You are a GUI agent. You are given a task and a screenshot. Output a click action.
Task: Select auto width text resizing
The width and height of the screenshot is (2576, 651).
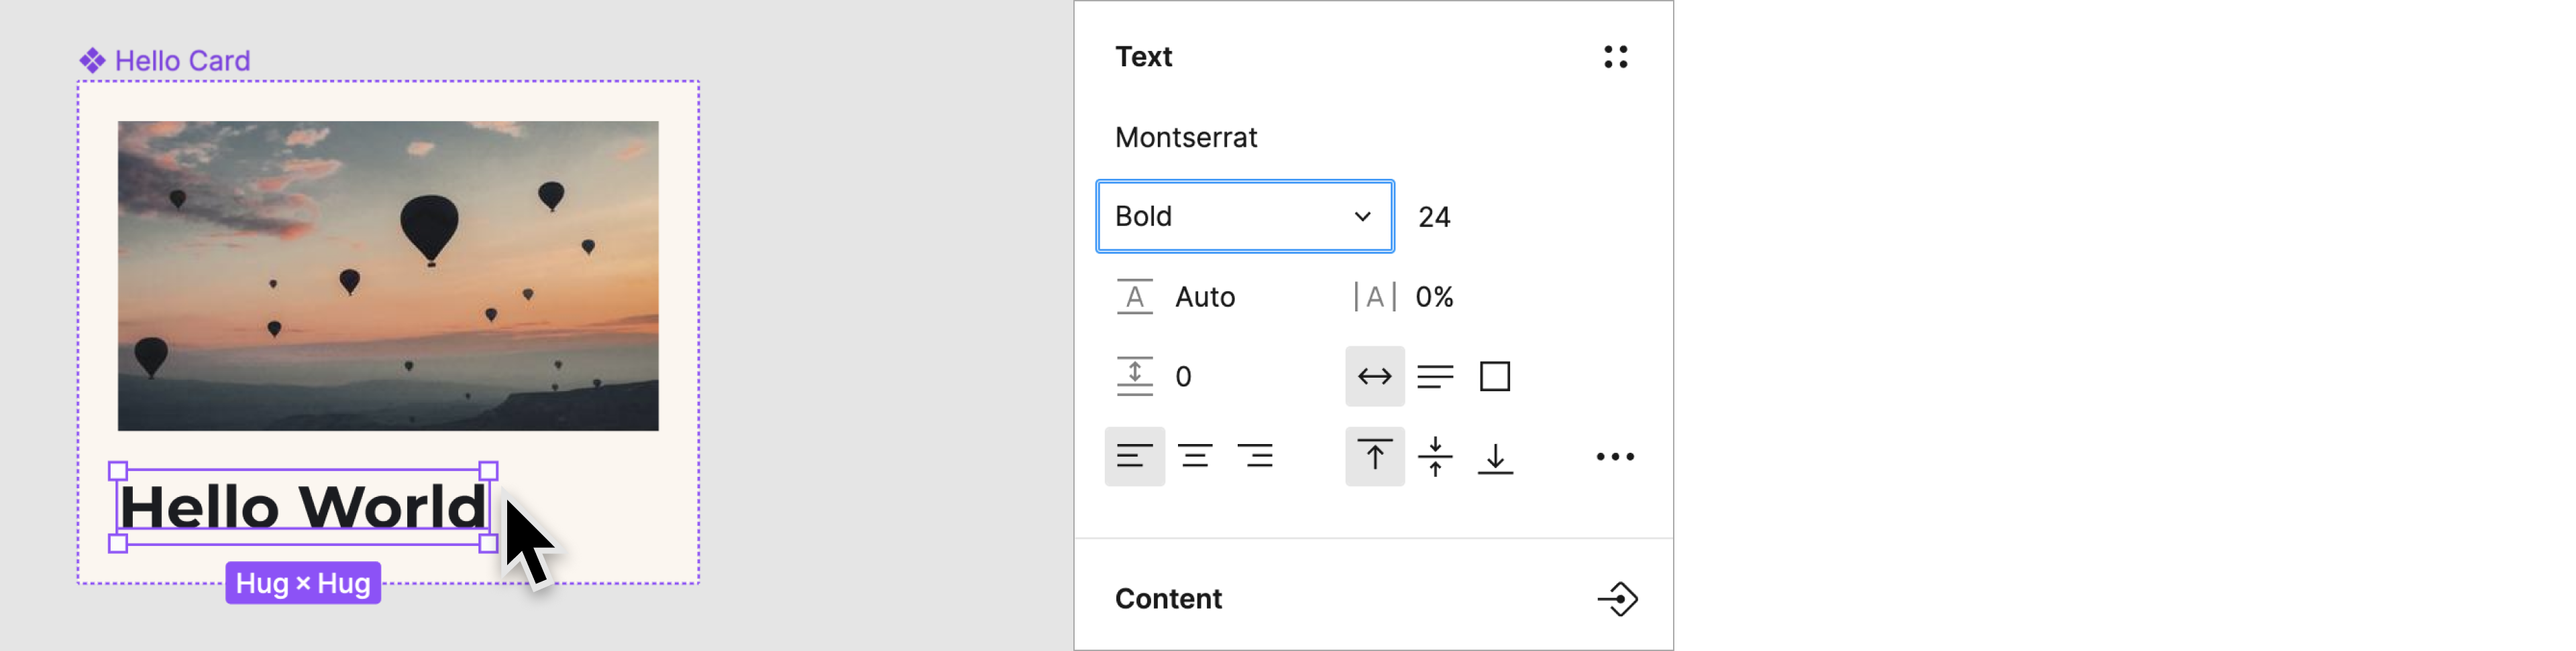[x=1375, y=376]
